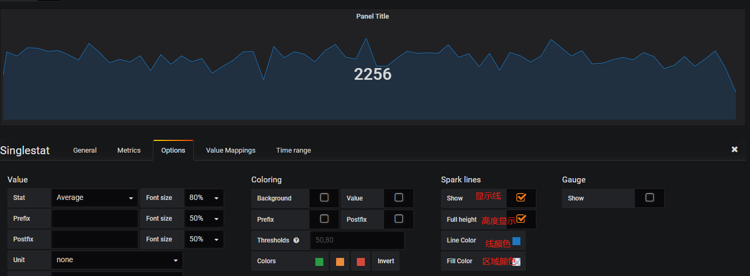Open the Prefix row Font size 50% dropdown
Screen dimensions: 750x276
[x=204, y=219]
